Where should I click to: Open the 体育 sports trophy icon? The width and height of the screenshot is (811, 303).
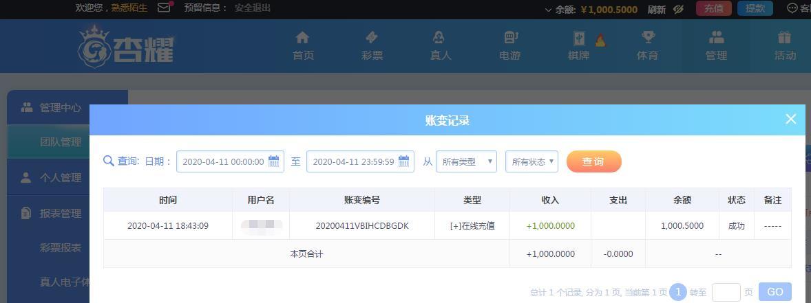(x=648, y=38)
